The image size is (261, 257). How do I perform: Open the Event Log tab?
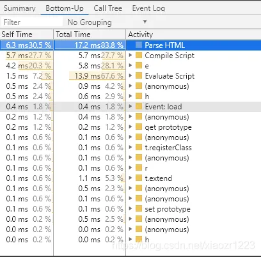coord(148,8)
